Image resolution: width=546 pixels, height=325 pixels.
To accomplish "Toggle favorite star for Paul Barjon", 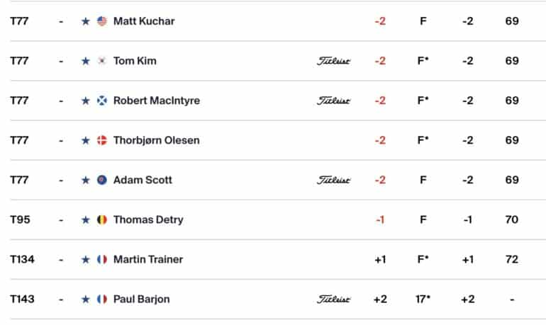I will pyautogui.click(x=85, y=300).
